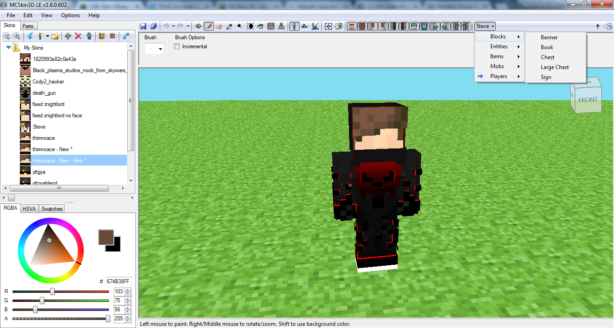Select the Stamp tool

click(x=281, y=26)
